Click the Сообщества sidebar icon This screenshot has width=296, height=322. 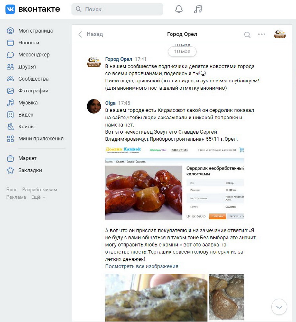[x=10, y=79]
